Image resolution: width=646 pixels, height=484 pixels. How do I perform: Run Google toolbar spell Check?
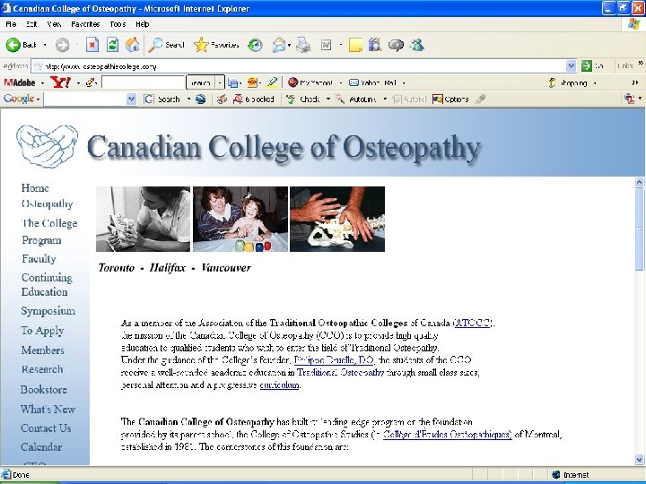[303, 99]
